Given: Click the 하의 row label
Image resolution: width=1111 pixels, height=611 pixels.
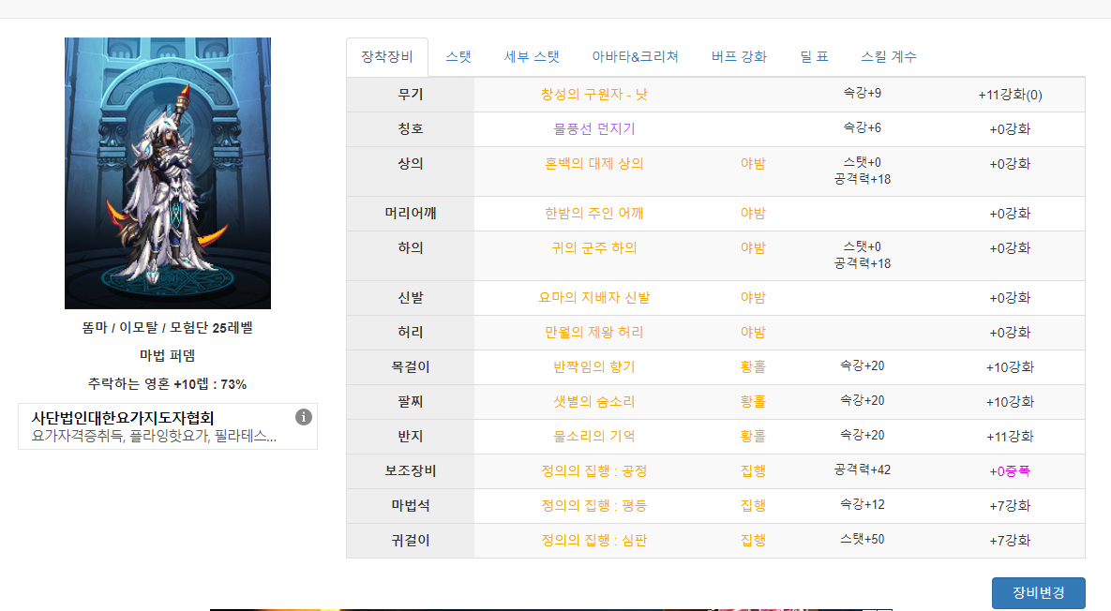Looking at the screenshot, I should click(411, 247).
